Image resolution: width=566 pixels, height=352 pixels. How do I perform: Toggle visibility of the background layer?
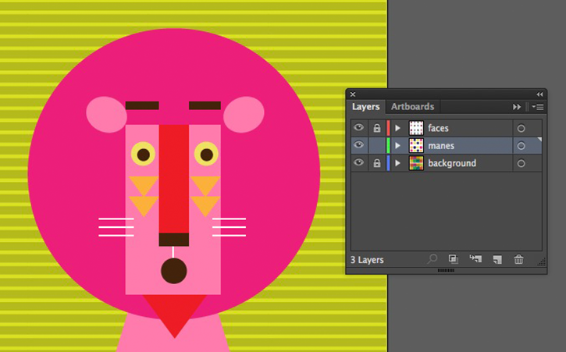click(358, 162)
